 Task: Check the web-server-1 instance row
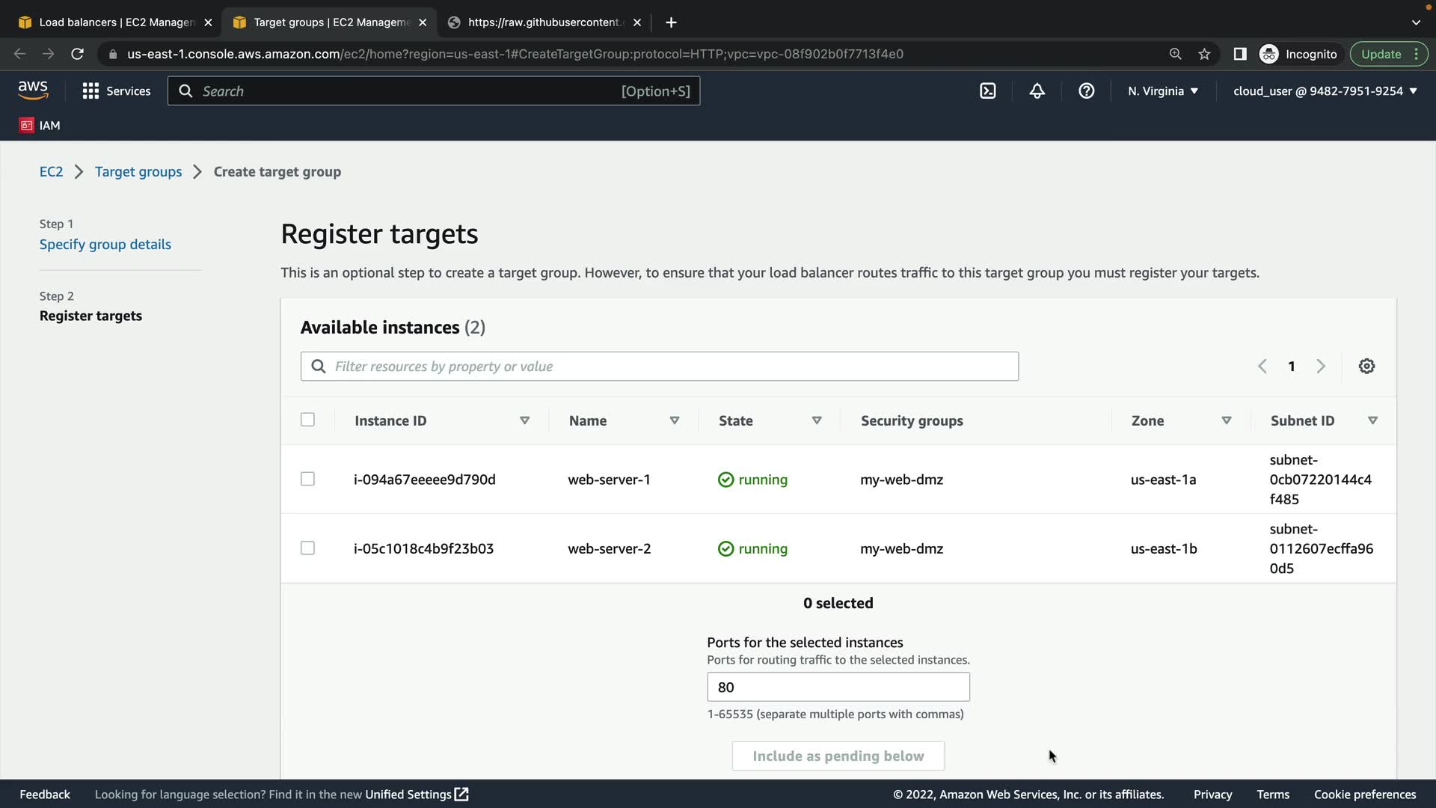[307, 479]
